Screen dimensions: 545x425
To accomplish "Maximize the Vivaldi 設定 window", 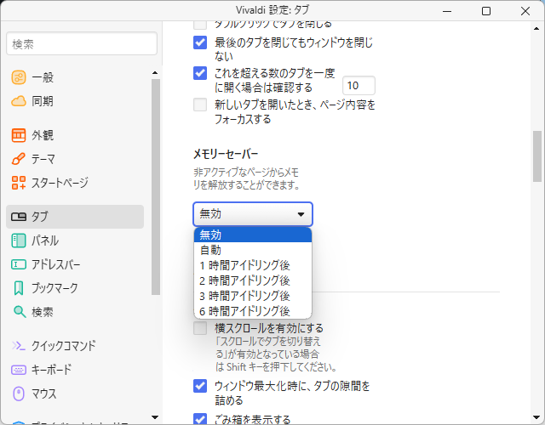I will (x=486, y=11).
